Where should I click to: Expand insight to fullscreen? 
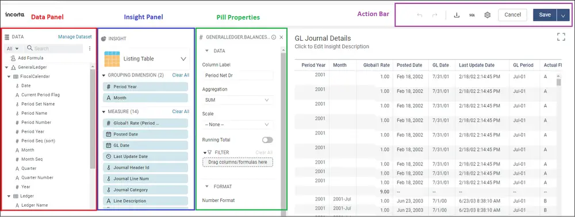pyautogui.click(x=561, y=37)
